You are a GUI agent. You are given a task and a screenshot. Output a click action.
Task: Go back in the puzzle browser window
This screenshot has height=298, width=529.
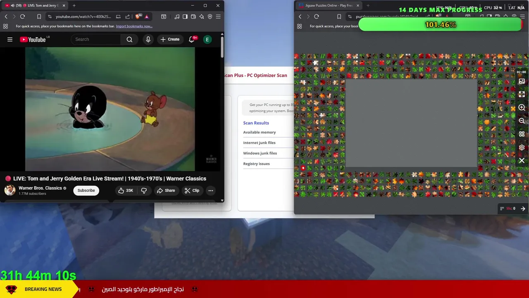300,17
